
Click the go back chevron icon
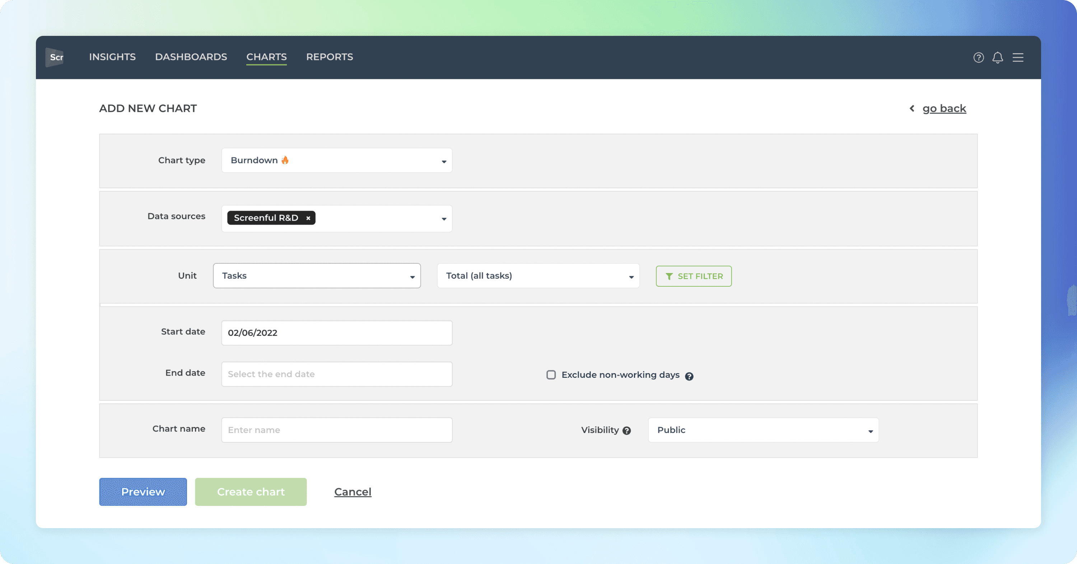point(912,109)
